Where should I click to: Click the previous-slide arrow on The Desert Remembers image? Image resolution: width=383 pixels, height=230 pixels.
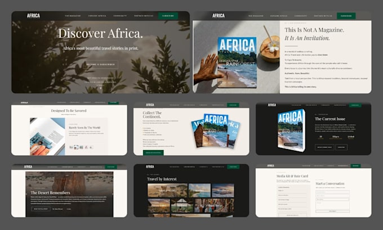tap(26, 194)
